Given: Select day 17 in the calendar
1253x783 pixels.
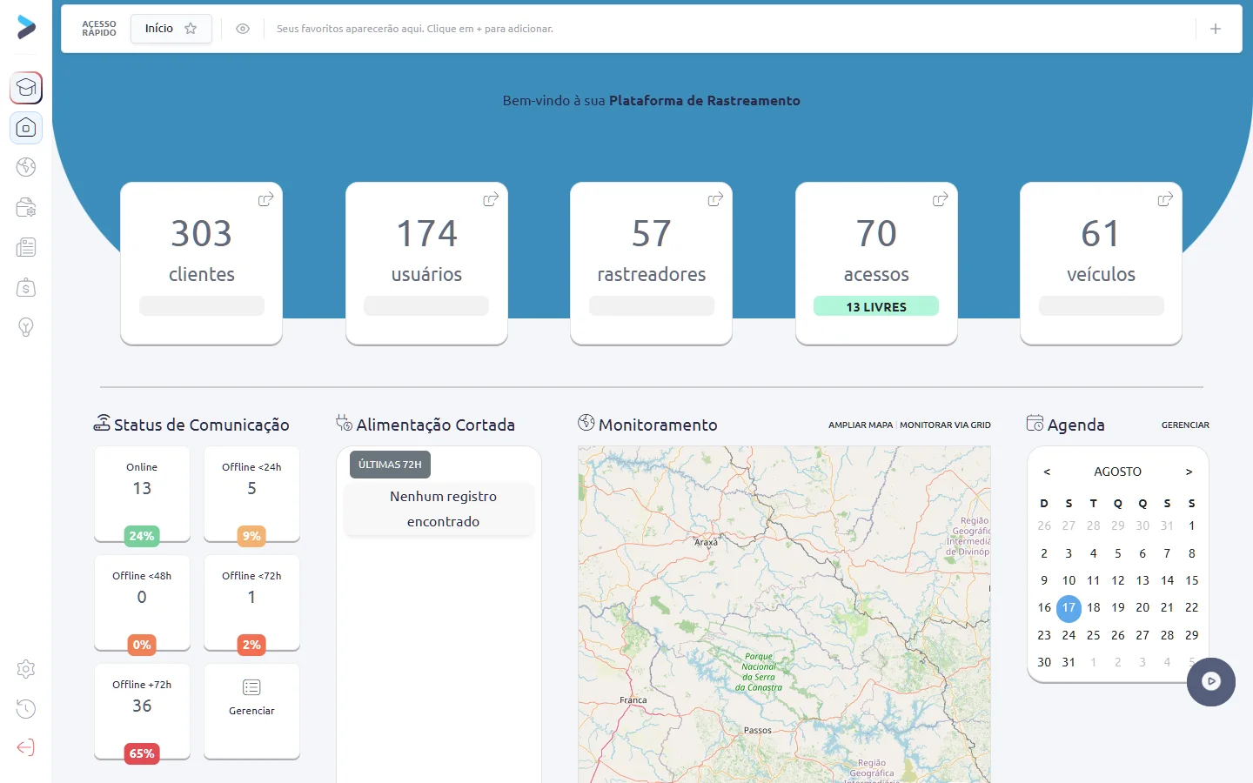Looking at the screenshot, I should pos(1069,607).
